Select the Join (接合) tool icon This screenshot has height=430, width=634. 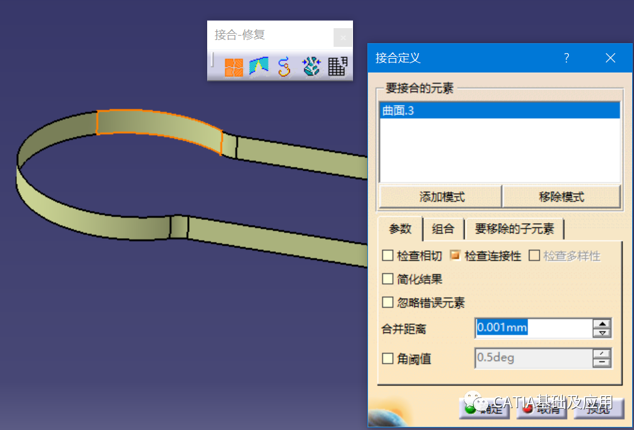click(x=233, y=67)
